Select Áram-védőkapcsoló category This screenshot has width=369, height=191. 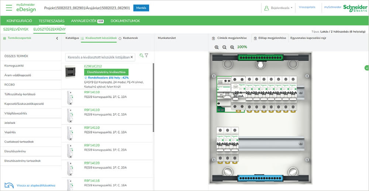tap(31, 75)
